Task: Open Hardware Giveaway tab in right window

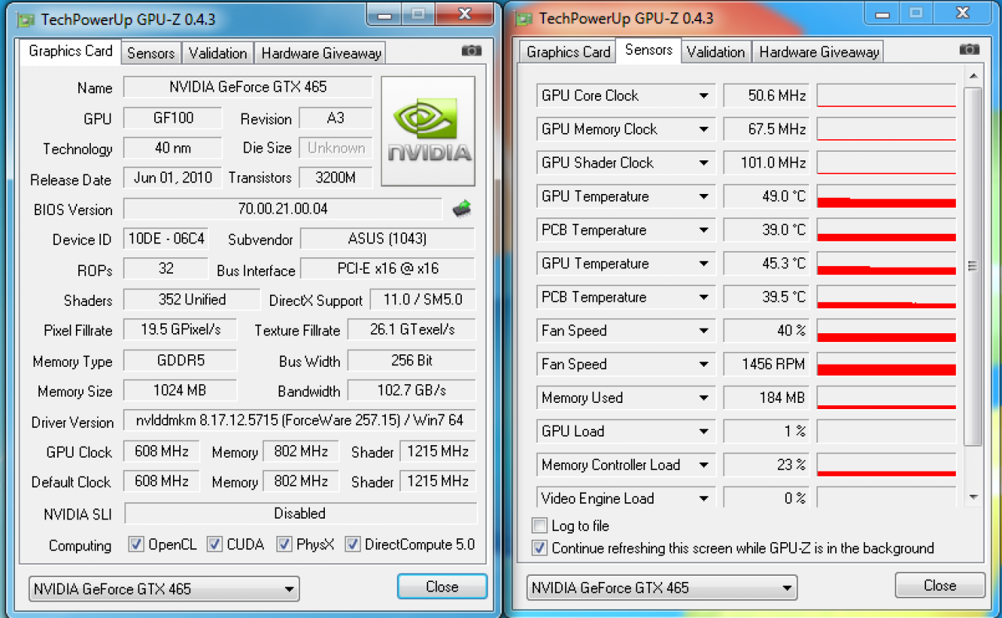Action: (x=819, y=52)
